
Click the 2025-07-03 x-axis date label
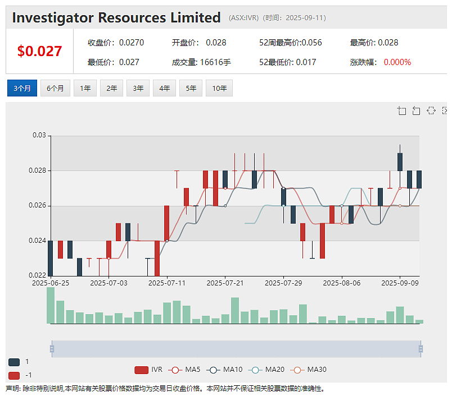109,283
